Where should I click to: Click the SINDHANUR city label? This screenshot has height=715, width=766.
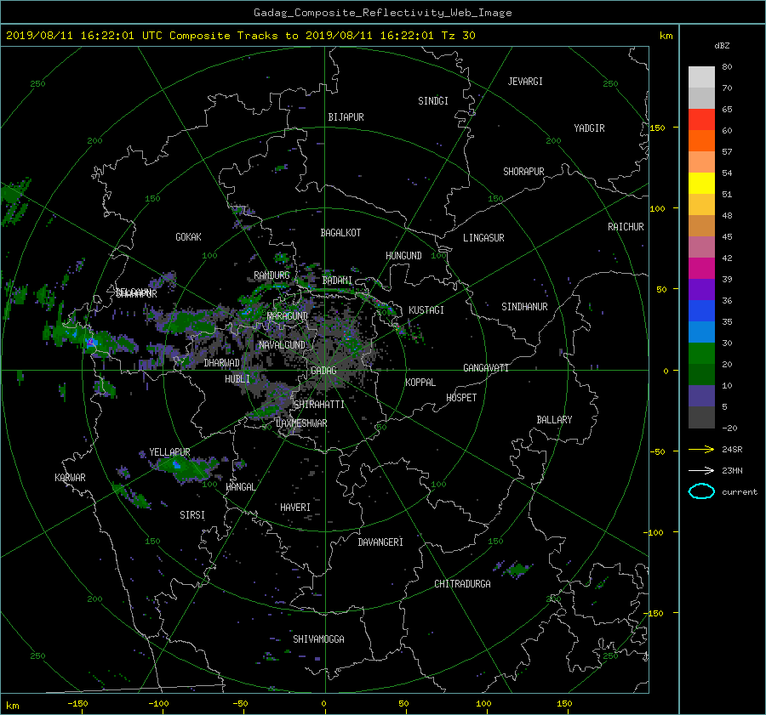click(x=524, y=307)
